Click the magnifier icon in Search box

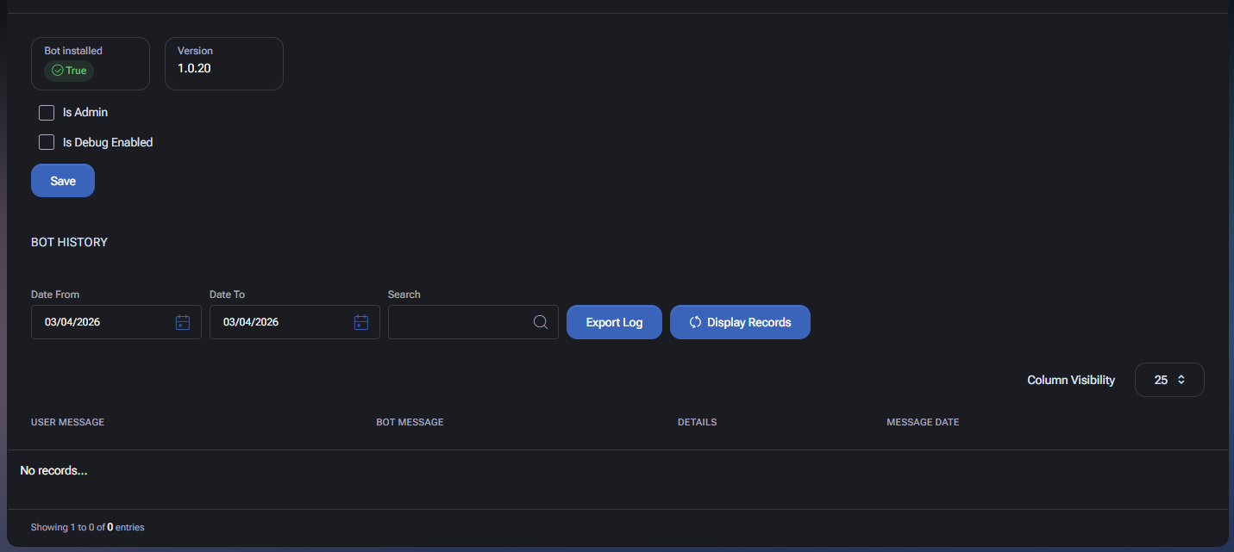pyautogui.click(x=541, y=322)
